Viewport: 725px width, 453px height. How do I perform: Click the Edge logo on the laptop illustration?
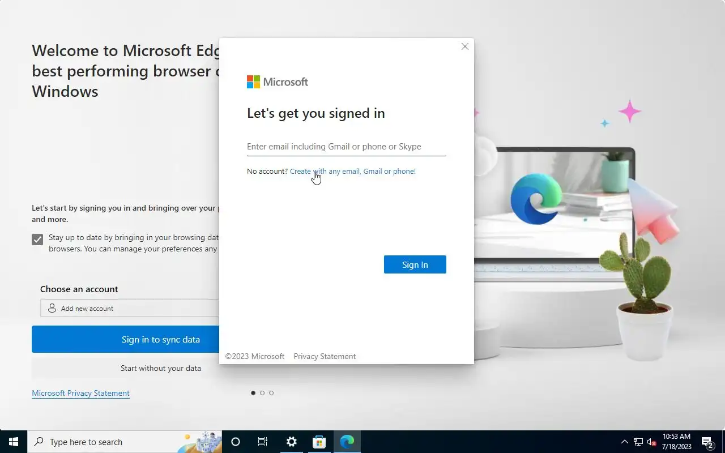coord(536,198)
